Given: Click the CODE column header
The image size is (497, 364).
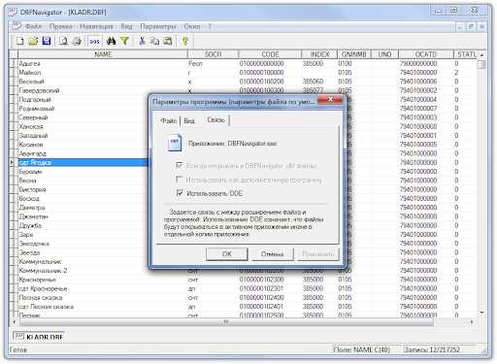Looking at the screenshot, I should (x=270, y=54).
